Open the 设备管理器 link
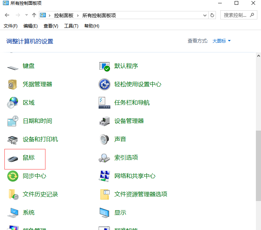Viewport: 261px width, 230px height. coord(129,121)
